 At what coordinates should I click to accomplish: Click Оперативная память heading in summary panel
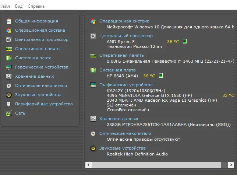coord(121,55)
